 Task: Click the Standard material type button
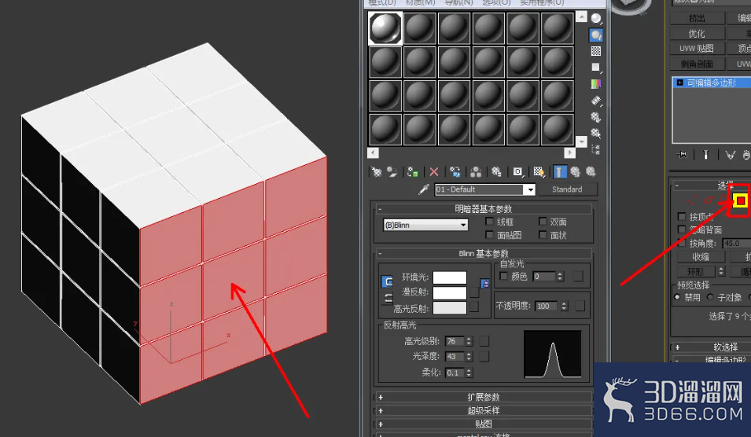(x=567, y=189)
